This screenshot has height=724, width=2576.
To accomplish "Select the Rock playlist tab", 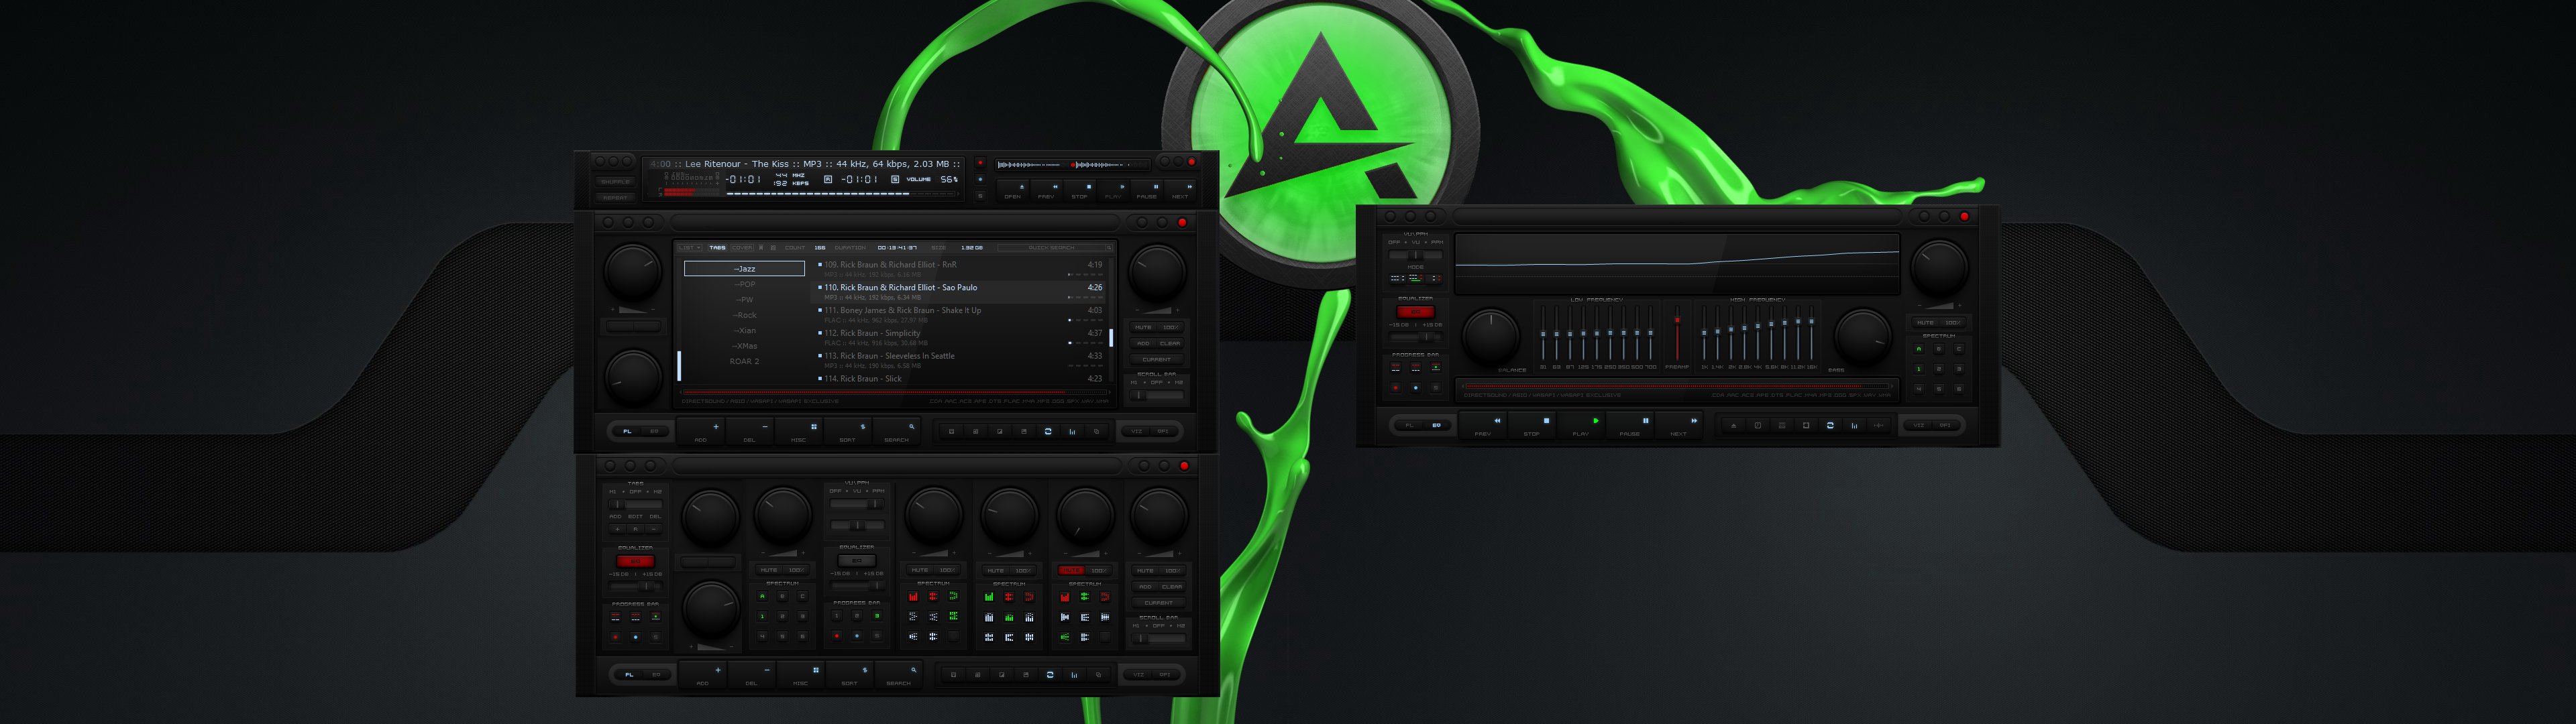I will pos(744,315).
